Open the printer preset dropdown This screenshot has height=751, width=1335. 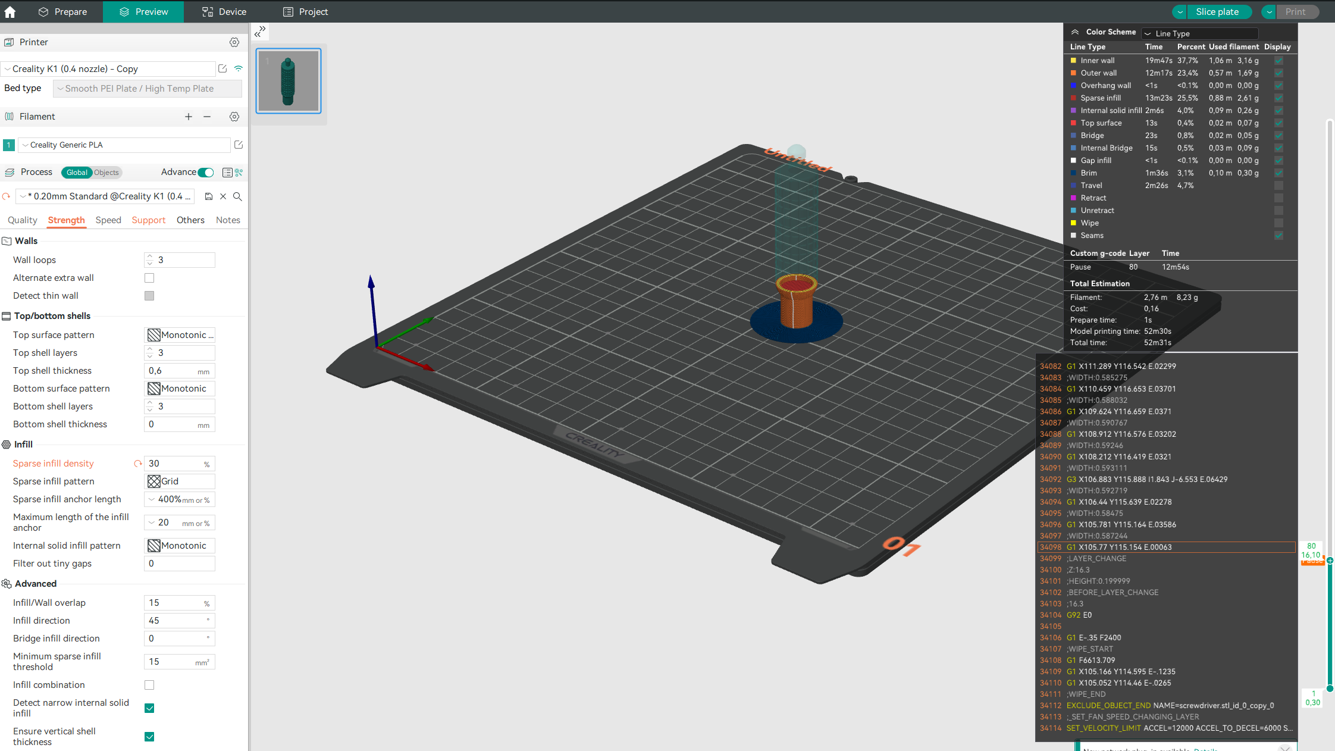pyautogui.click(x=108, y=69)
